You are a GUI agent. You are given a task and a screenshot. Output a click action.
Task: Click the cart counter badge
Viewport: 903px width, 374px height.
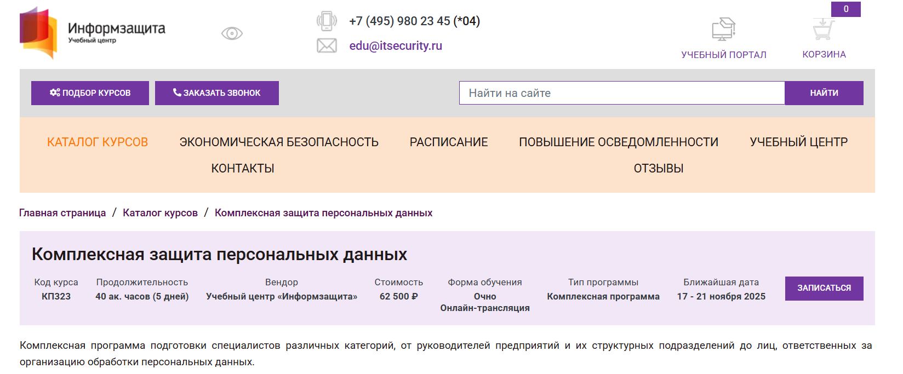point(845,9)
